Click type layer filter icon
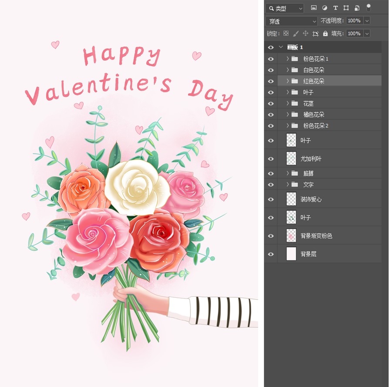 pos(335,8)
